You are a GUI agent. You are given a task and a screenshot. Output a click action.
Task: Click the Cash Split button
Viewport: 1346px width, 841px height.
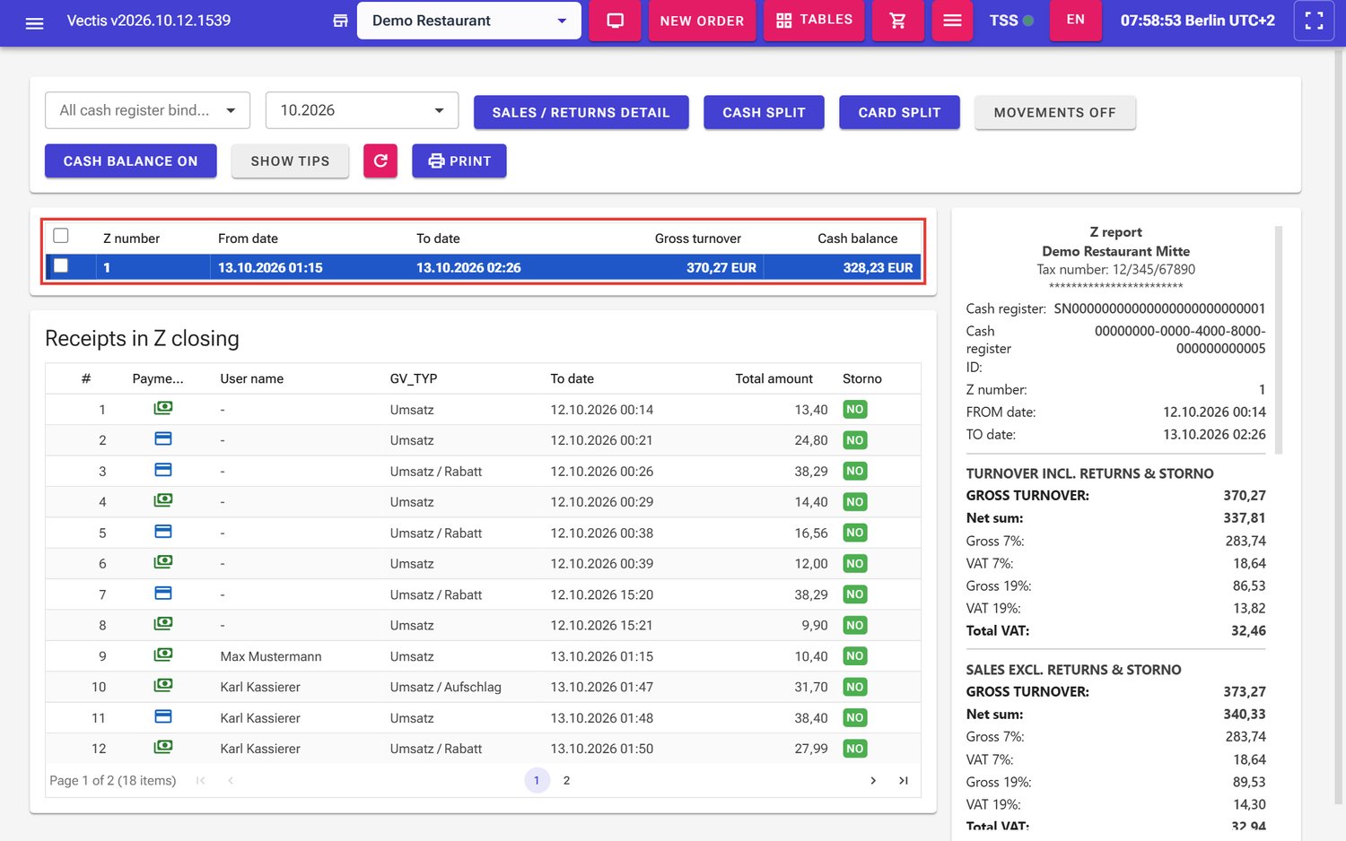pos(764,112)
